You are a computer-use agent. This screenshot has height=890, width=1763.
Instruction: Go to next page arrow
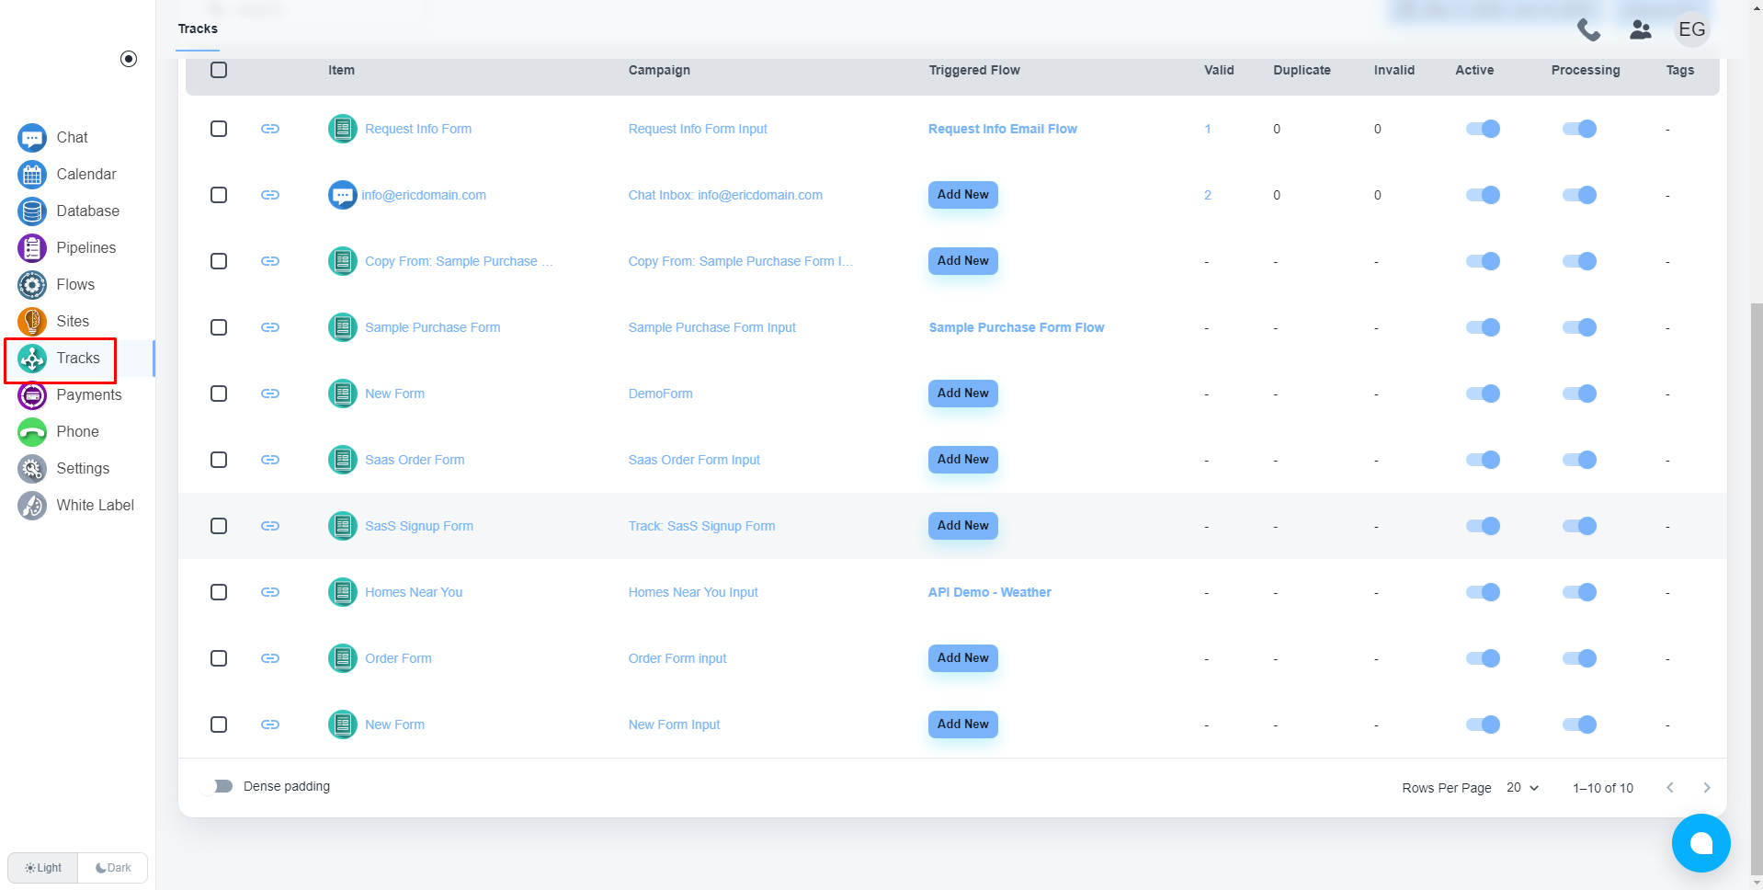pyautogui.click(x=1707, y=788)
